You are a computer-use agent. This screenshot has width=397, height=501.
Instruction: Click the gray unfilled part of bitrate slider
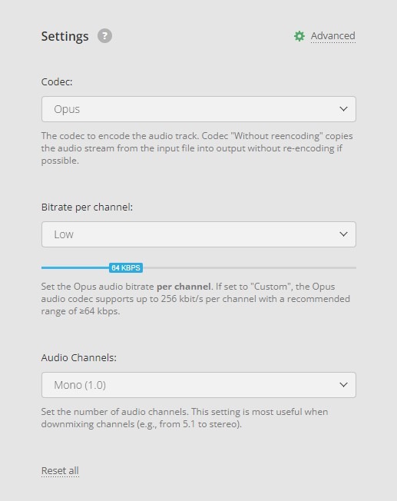click(250, 267)
